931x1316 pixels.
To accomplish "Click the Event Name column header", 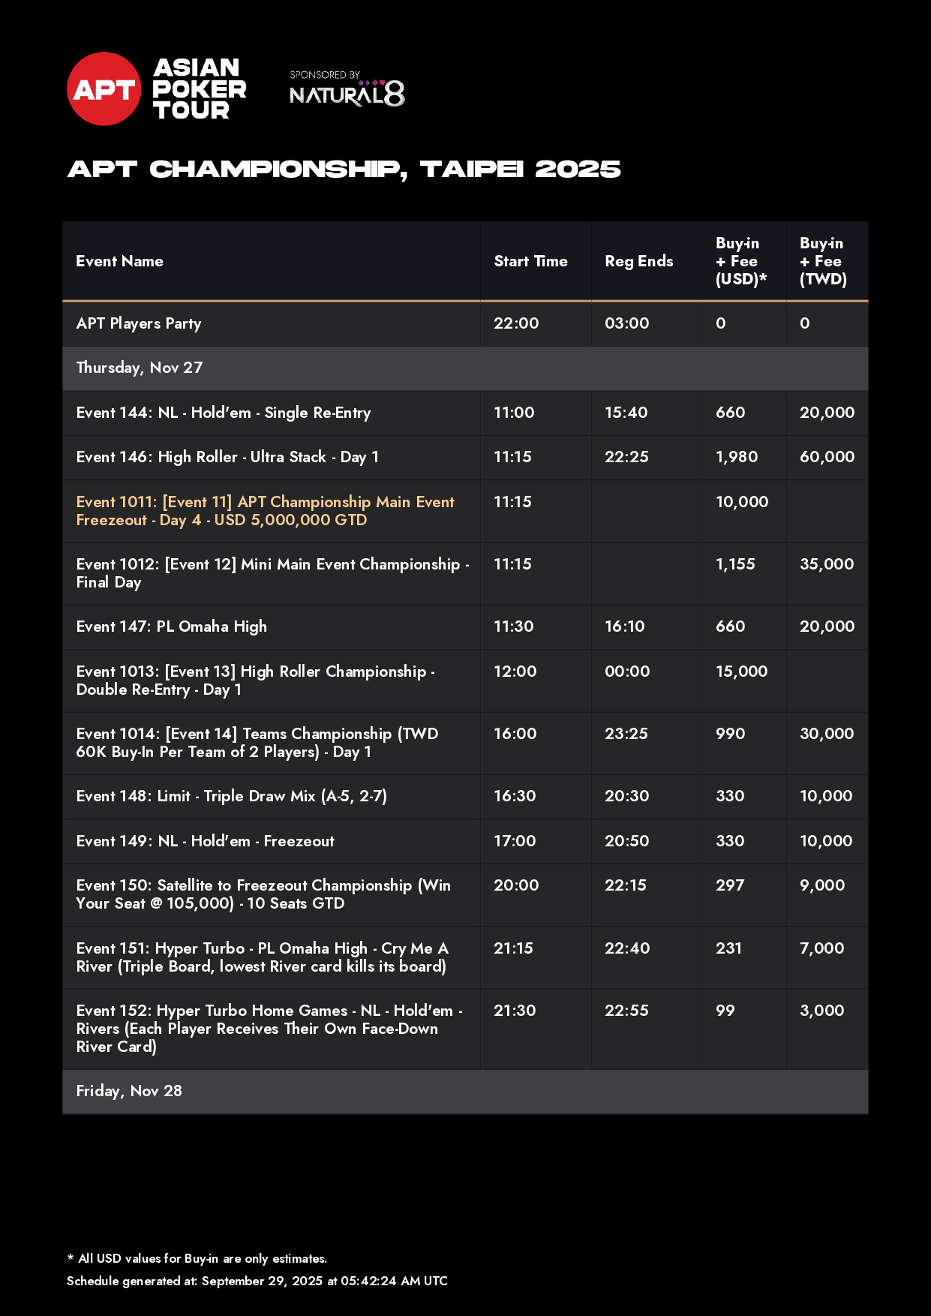I will (x=119, y=261).
